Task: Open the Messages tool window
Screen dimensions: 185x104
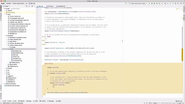Action: [51, 101]
